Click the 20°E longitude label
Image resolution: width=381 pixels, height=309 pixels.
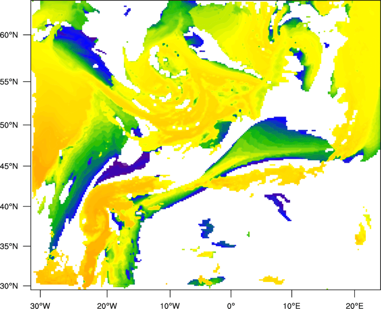tap(354, 306)
